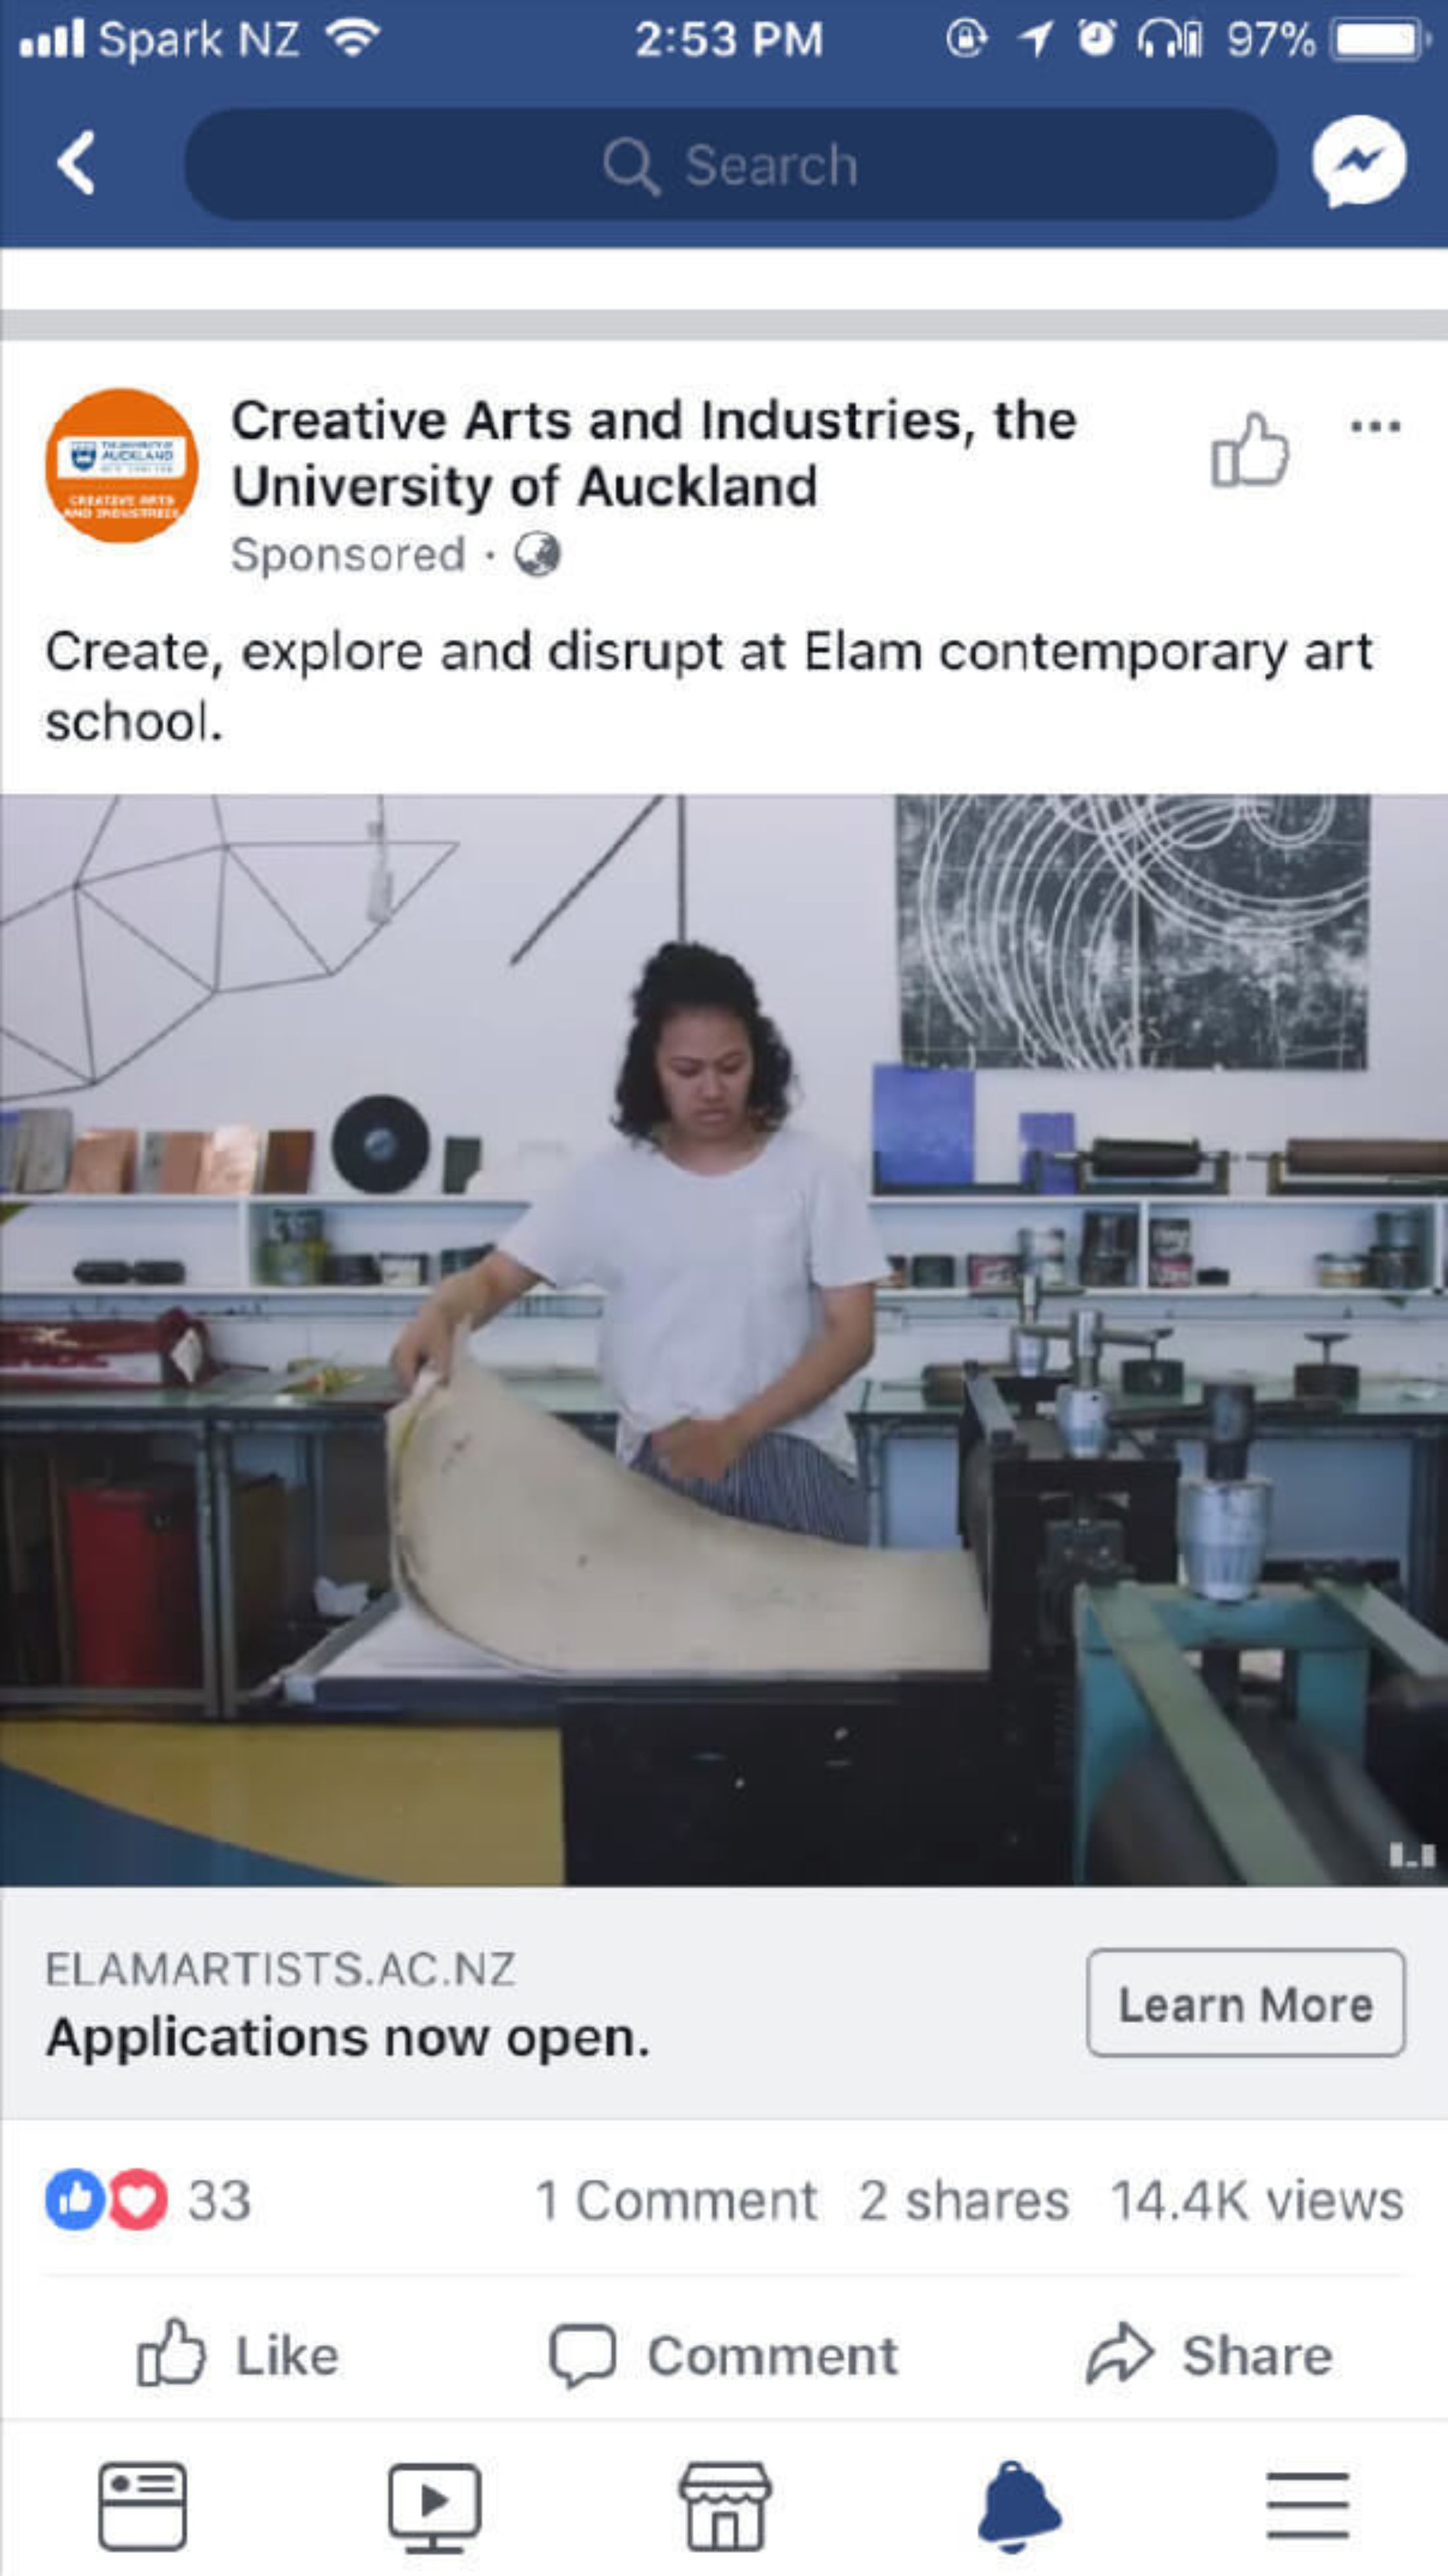Play the printmaking studio video

[x=723, y=1340]
